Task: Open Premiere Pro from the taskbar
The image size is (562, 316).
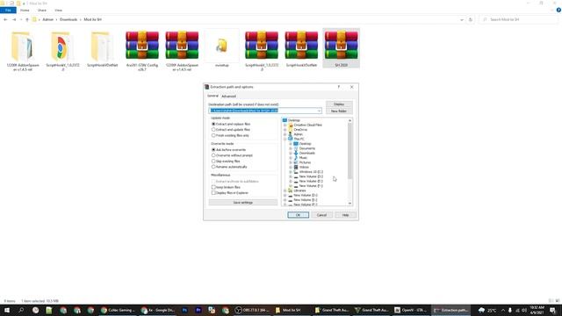Action: click(198, 310)
